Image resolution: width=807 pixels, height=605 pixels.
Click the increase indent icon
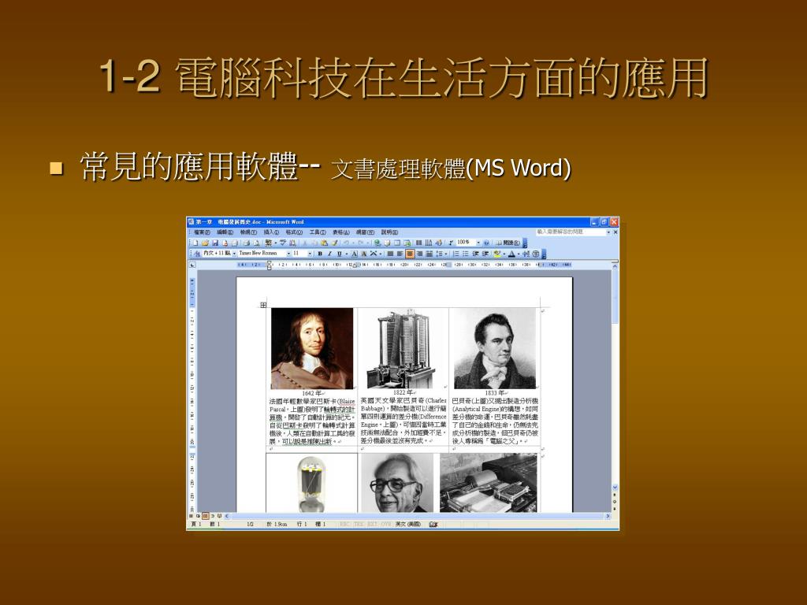(x=485, y=254)
